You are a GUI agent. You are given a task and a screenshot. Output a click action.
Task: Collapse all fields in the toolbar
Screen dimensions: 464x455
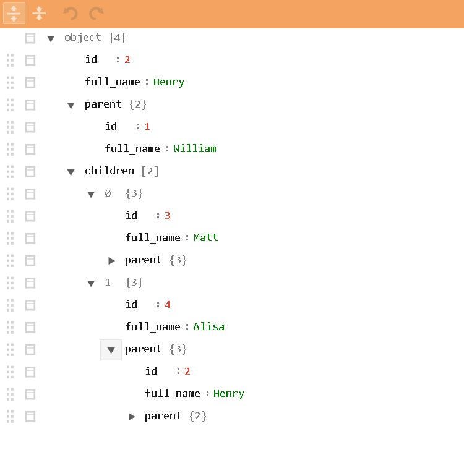39,14
